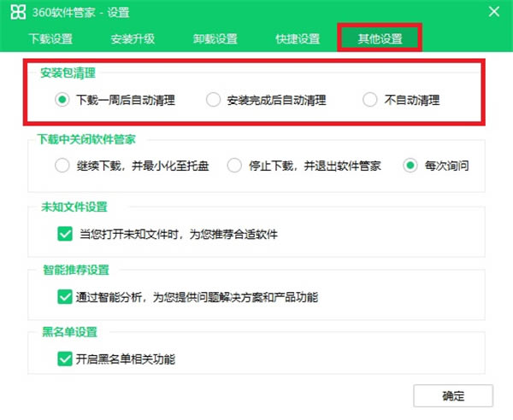Select 停止下载，并退出软件管家 option
Viewport: 513px width, 420px height.
click(235, 166)
